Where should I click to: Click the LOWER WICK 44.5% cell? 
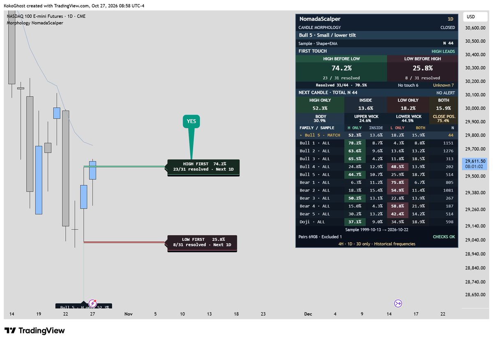(x=408, y=119)
